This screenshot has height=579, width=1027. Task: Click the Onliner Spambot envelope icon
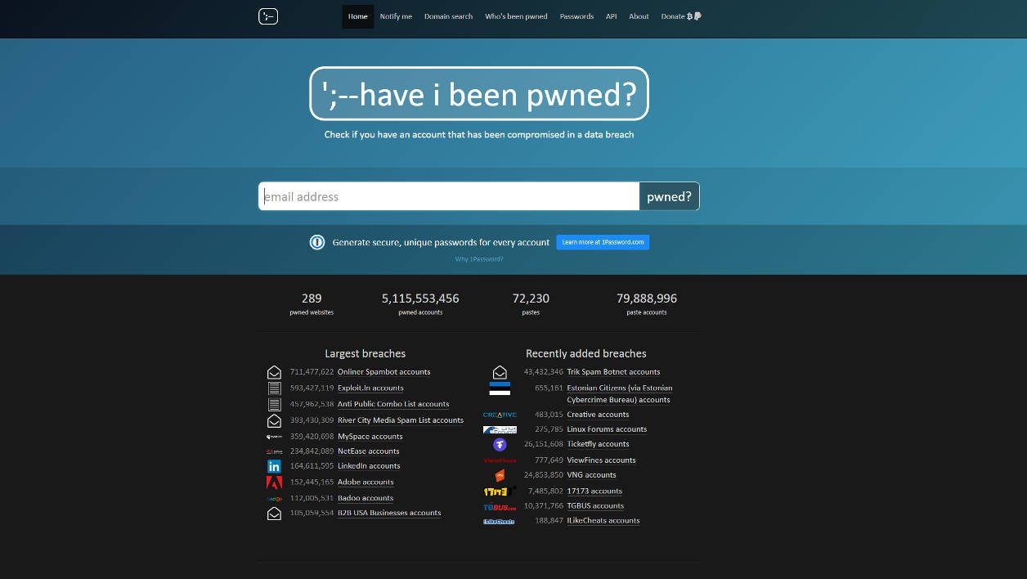[274, 372]
